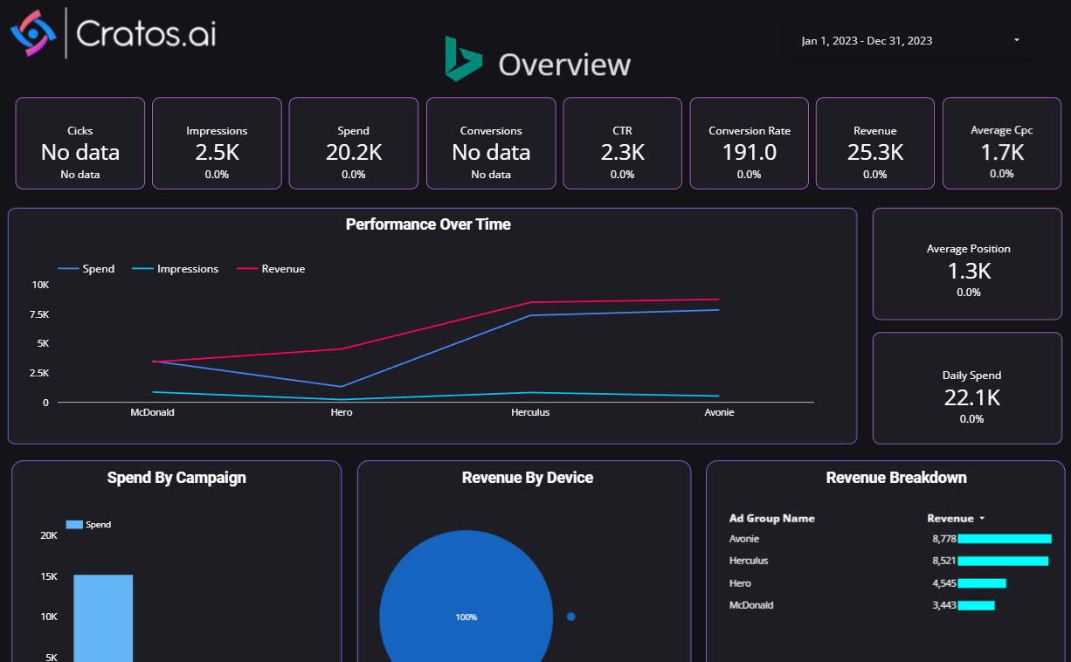
Task: Click Ad Group Name column header
Action: pyautogui.click(x=772, y=519)
